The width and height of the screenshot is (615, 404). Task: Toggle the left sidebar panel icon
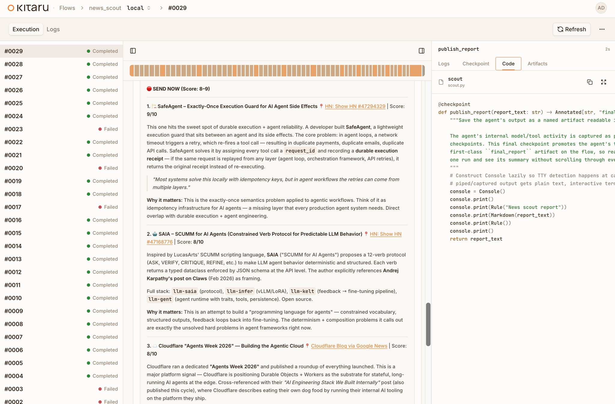coord(133,51)
